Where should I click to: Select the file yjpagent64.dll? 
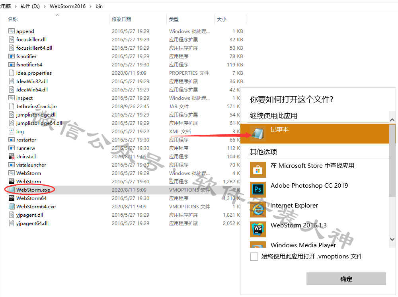[x=32, y=223]
